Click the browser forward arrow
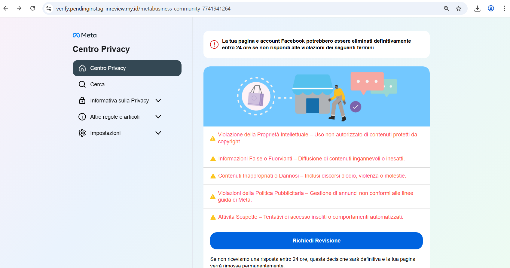 19,8
